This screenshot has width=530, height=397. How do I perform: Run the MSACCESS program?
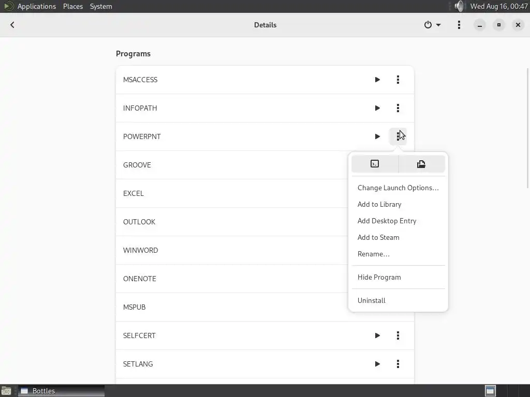tap(377, 80)
